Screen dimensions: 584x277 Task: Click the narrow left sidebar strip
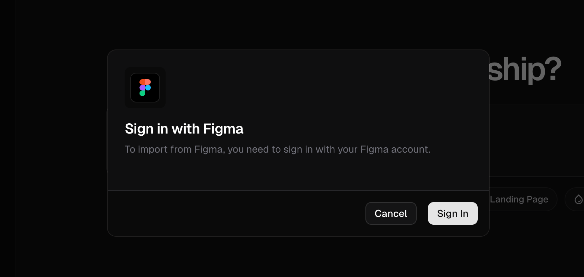8,138
